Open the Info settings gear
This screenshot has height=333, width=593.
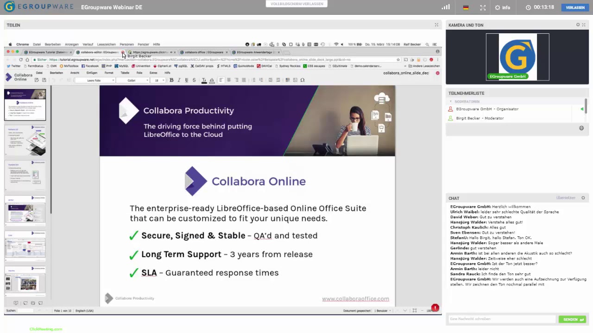(502, 7)
